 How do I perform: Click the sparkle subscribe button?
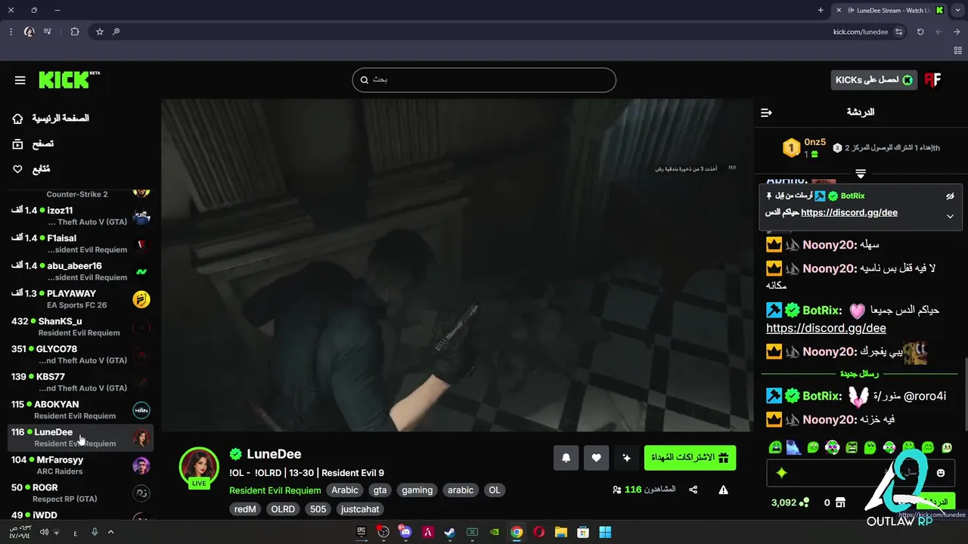point(626,458)
